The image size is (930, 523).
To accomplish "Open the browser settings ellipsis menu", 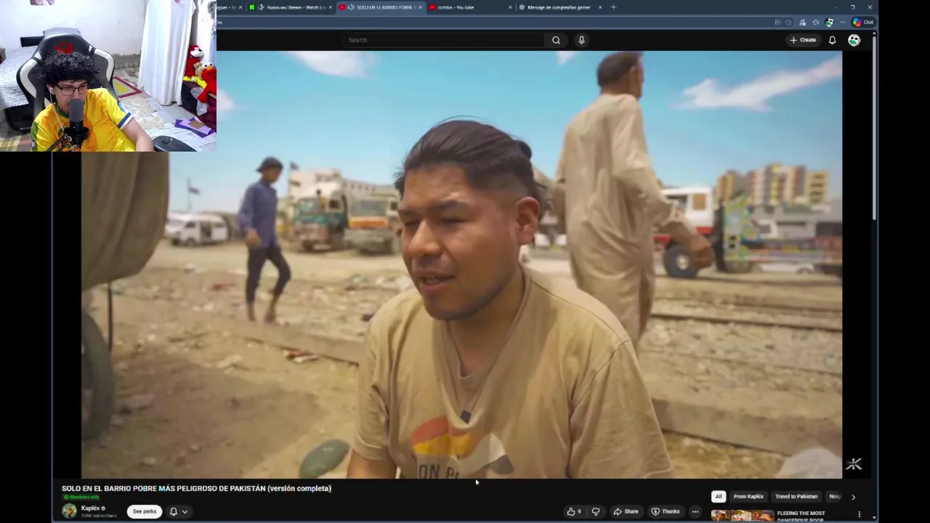I will coord(842,22).
